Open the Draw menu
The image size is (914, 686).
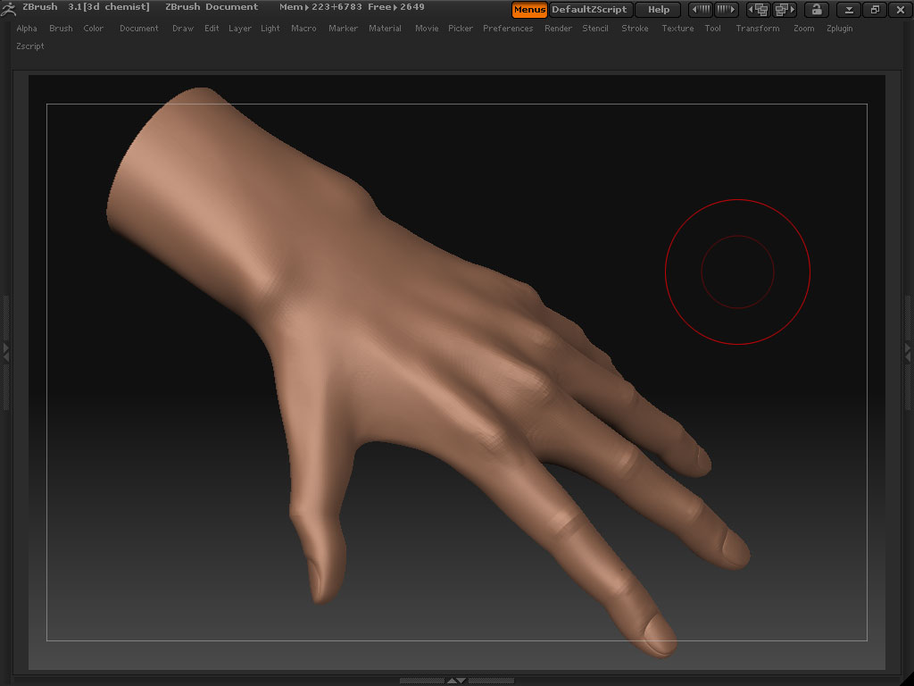[x=183, y=28]
